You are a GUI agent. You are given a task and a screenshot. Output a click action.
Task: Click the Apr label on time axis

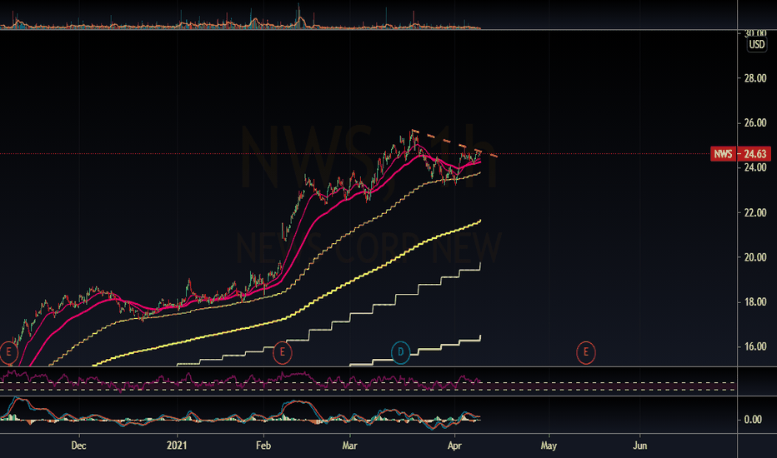click(x=454, y=446)
